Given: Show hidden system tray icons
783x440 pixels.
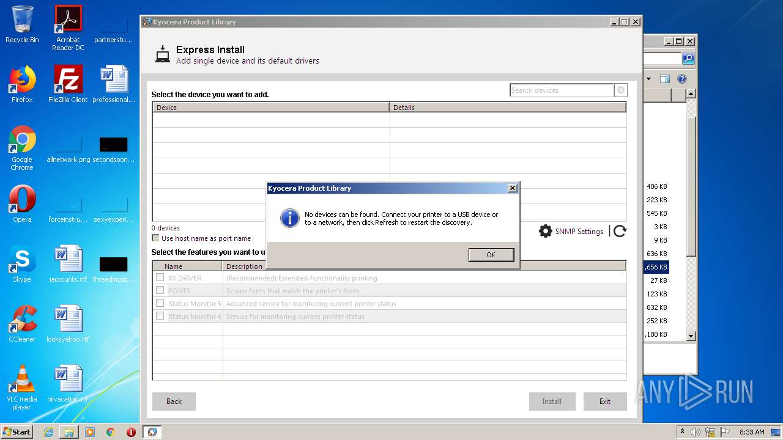Looking at the screenshot, I should (x=683, y=432).
